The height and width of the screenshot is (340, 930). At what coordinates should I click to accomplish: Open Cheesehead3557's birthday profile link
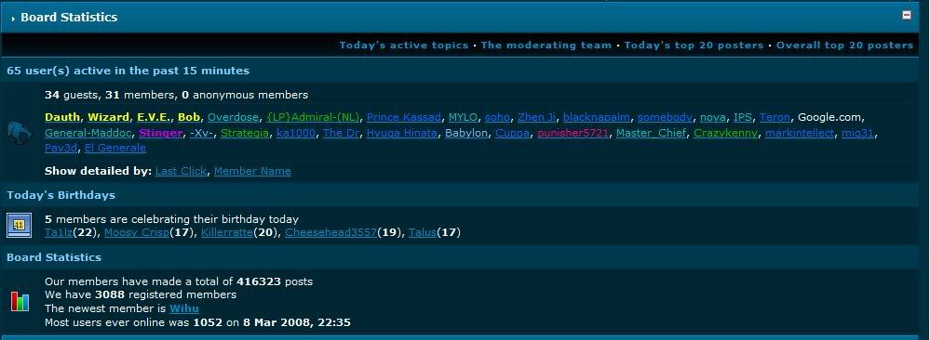331,233
